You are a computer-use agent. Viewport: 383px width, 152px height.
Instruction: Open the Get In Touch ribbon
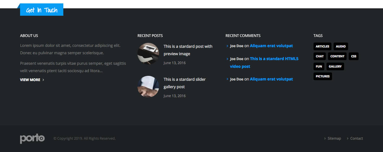pos(42,10)
